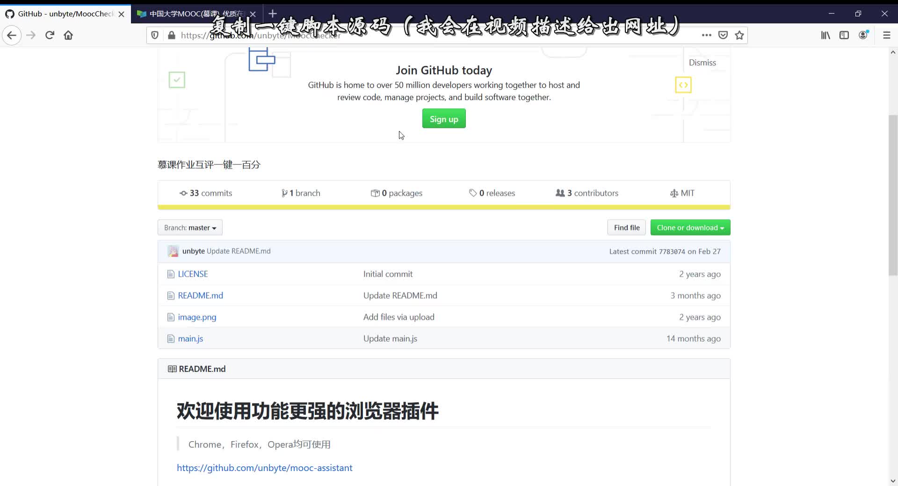Viewport: 898px width, 486px height.
Task: Open the Firefox hamburger menu
Action: 887,35
